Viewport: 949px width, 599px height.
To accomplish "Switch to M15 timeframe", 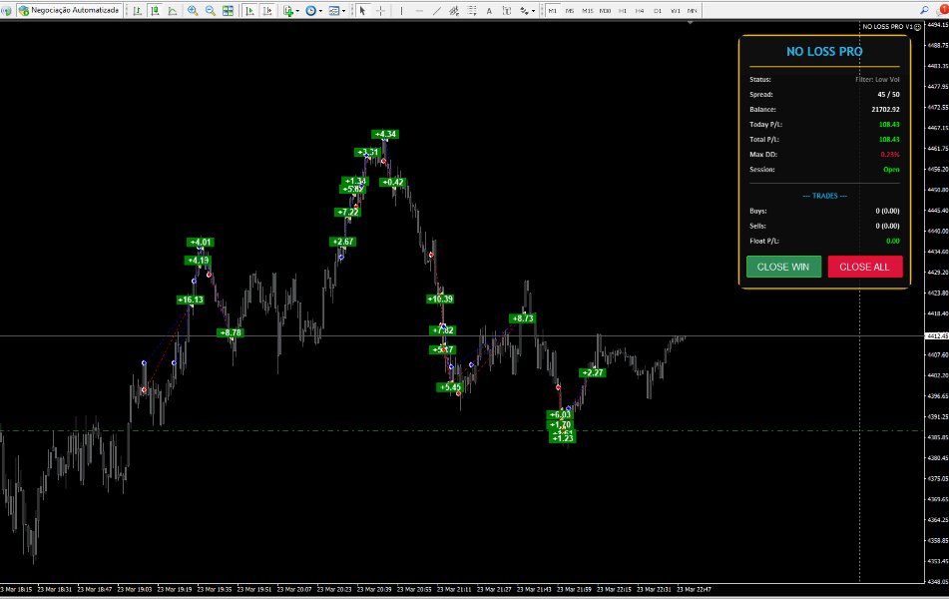I will tap(587, 10).
